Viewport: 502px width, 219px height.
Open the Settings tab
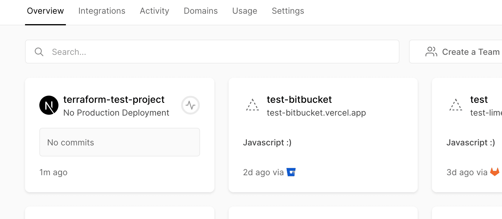click(x=288, y=11)
